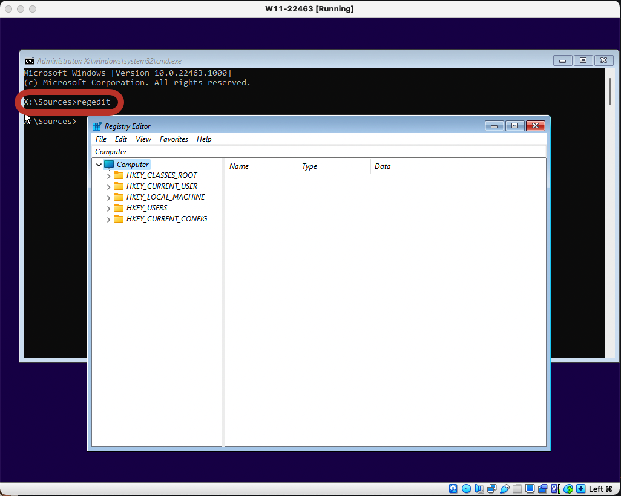Image resolution: width=621 pixels, height=496 pixels.
Task: Click the network adapters status icon
Action: pyautogui.click(x=492, y=489)
